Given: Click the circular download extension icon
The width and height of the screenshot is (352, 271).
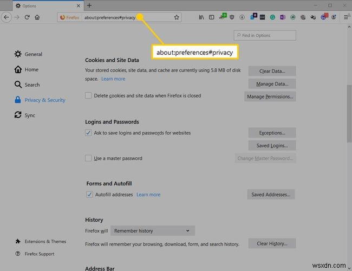Looking at the screenshot, I should click(x=242, y=17).
